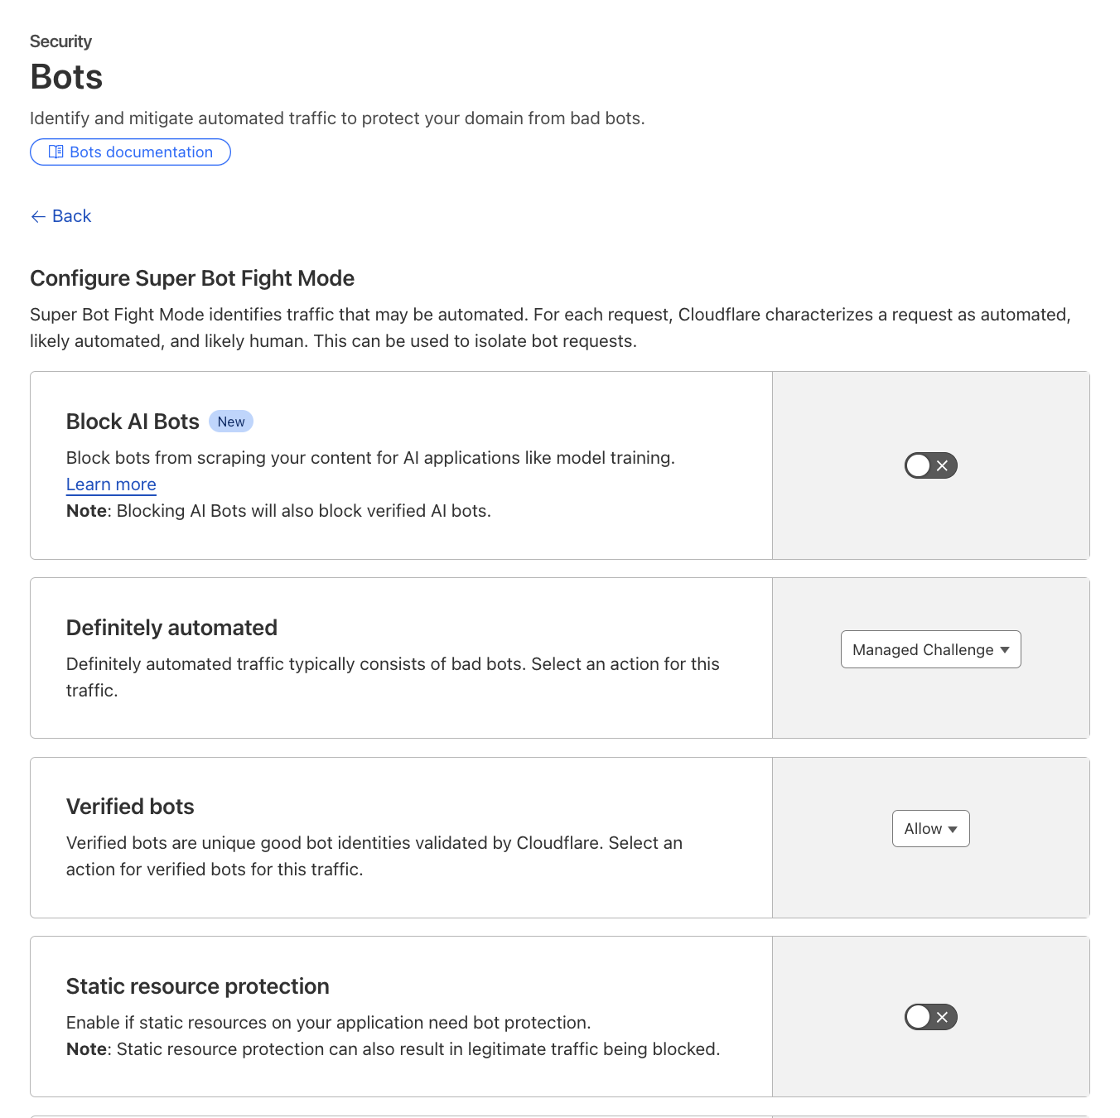
Task: Go Back to the previous page
Action: pos(71,216)
